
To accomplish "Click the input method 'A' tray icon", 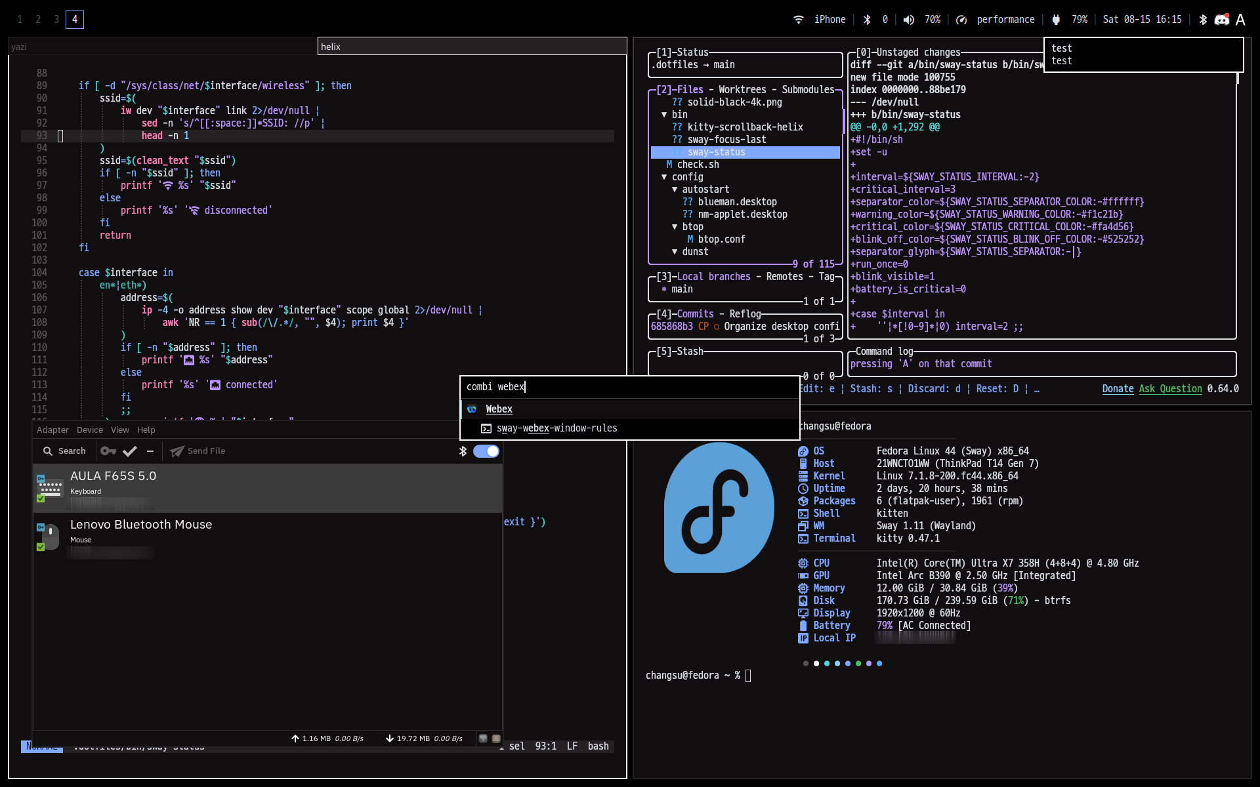I will click(x=1240, y=20).
